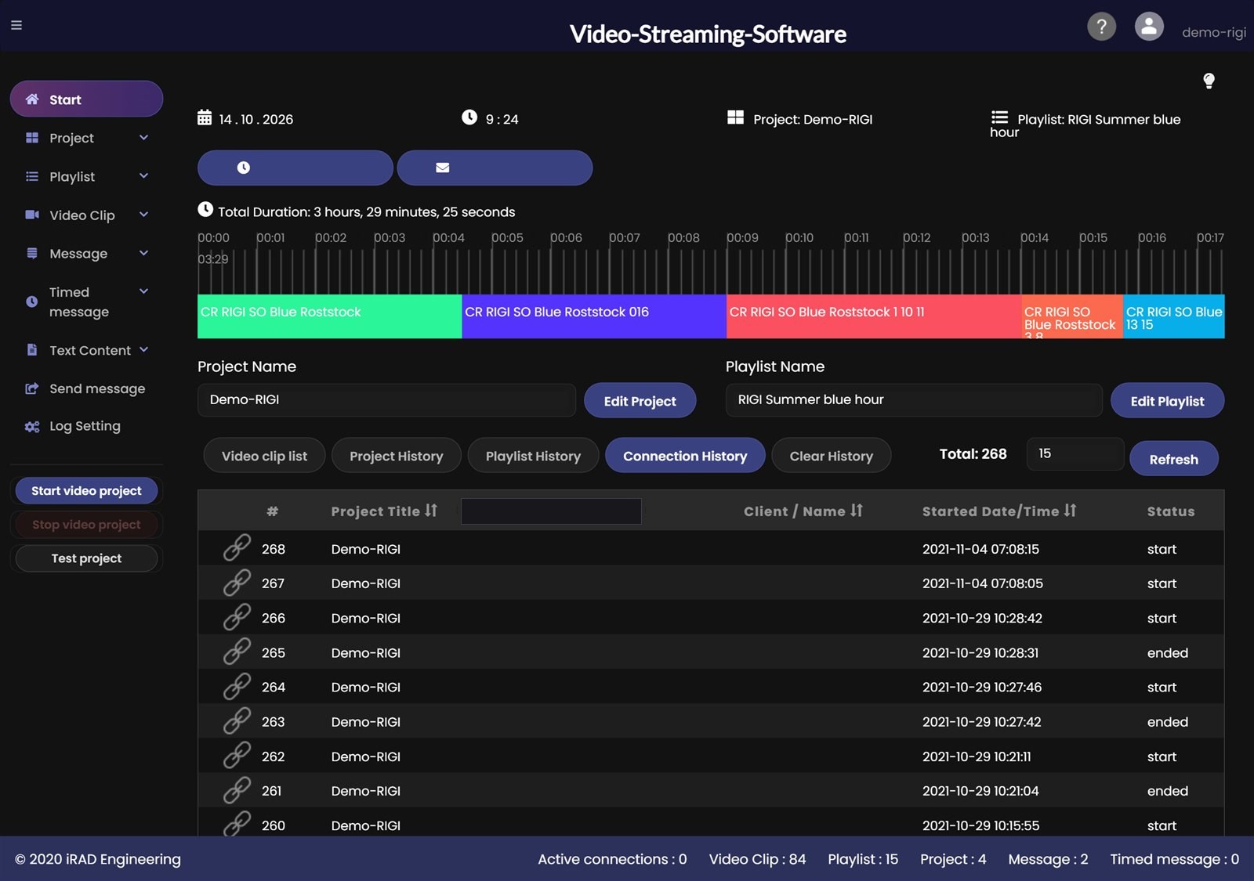
Task: Open the help question mark icon
Action: point(1101,27)
